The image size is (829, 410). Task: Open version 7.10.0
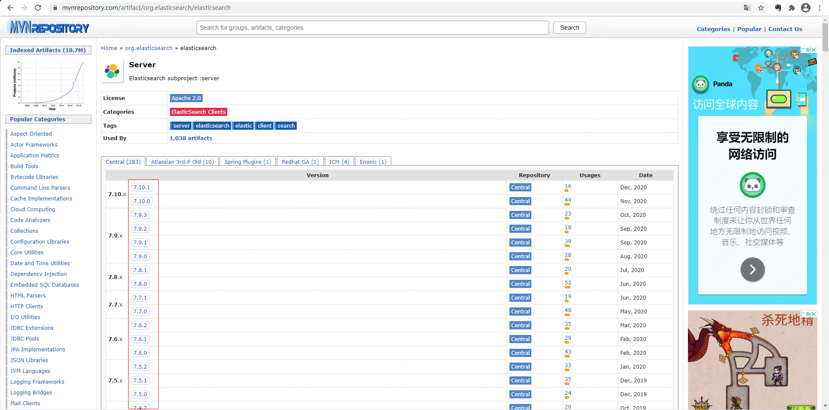[x=141, y=201]
